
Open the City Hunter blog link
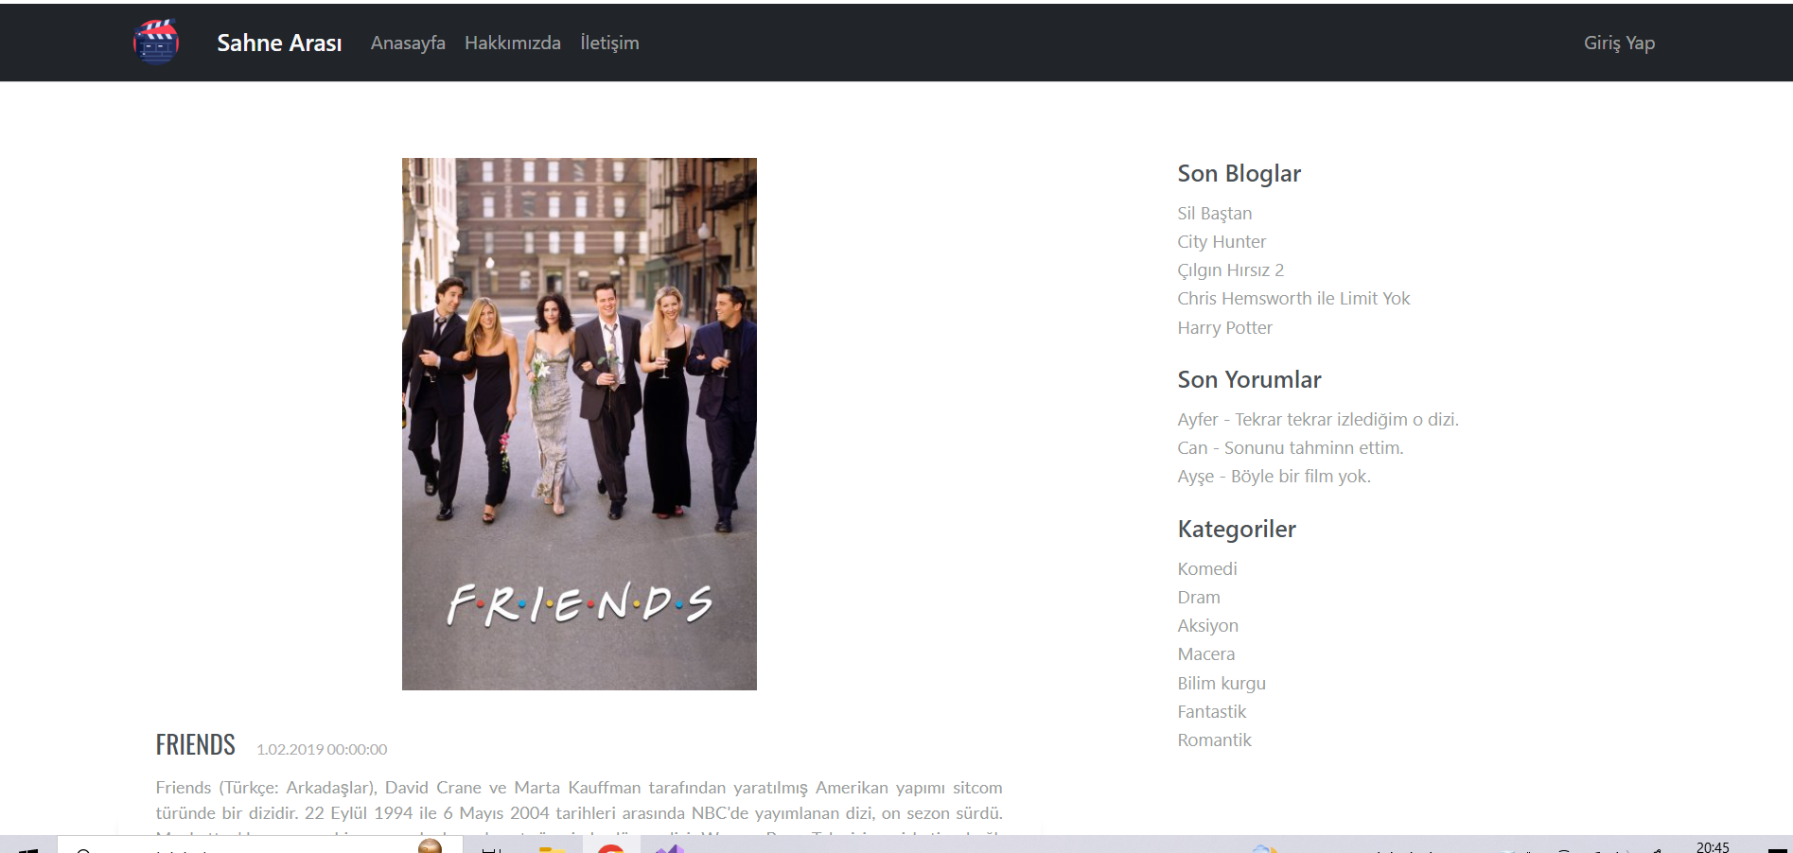pyautogui.click(x=1222, y=242)
